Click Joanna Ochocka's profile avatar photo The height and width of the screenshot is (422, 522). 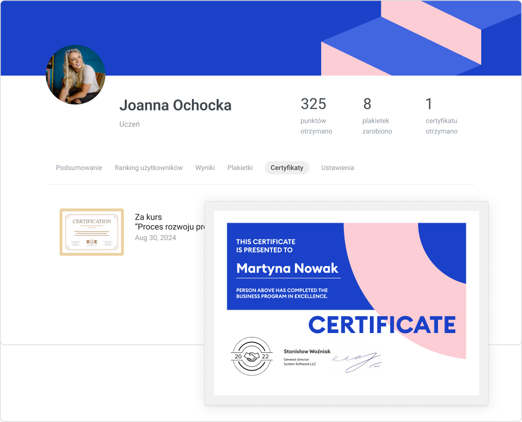pos(76,75)
